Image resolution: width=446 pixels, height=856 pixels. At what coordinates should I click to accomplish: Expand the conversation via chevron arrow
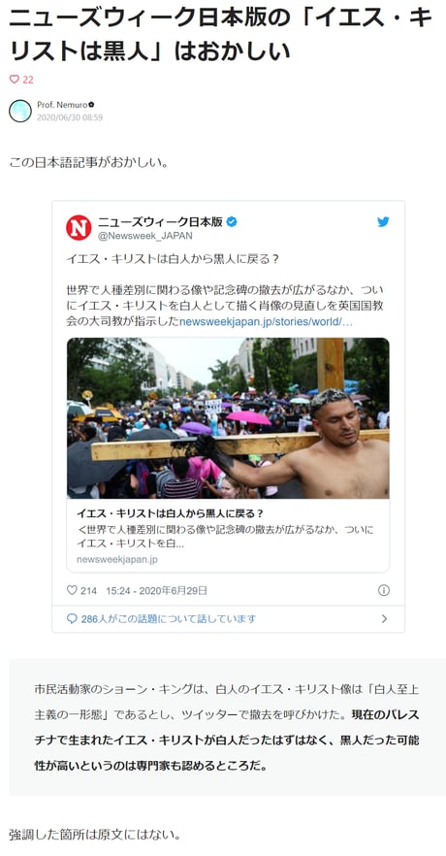coord(384,618)
